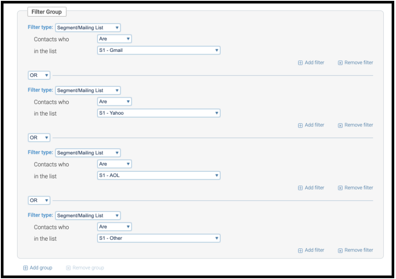Image resolution: width=396 pixels, height=279 pixels.
Task: Change the second OR operator dropdown
Action: tap(39, 137)
